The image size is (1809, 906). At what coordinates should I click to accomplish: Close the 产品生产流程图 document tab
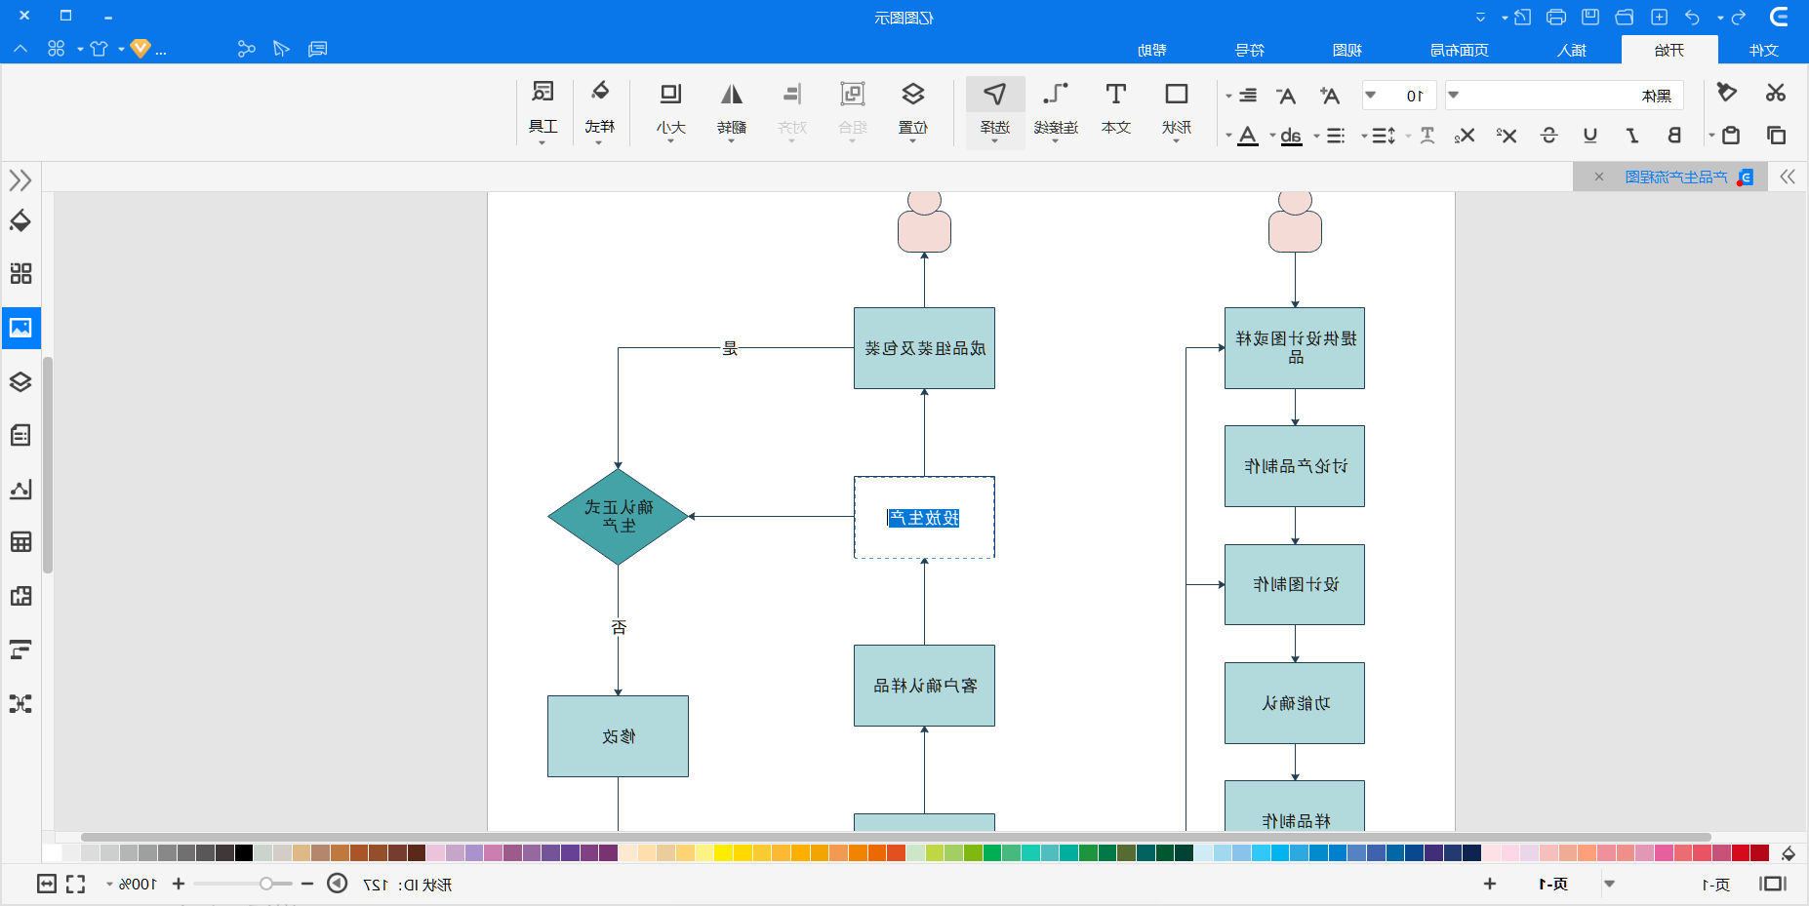coord(1599,177)
